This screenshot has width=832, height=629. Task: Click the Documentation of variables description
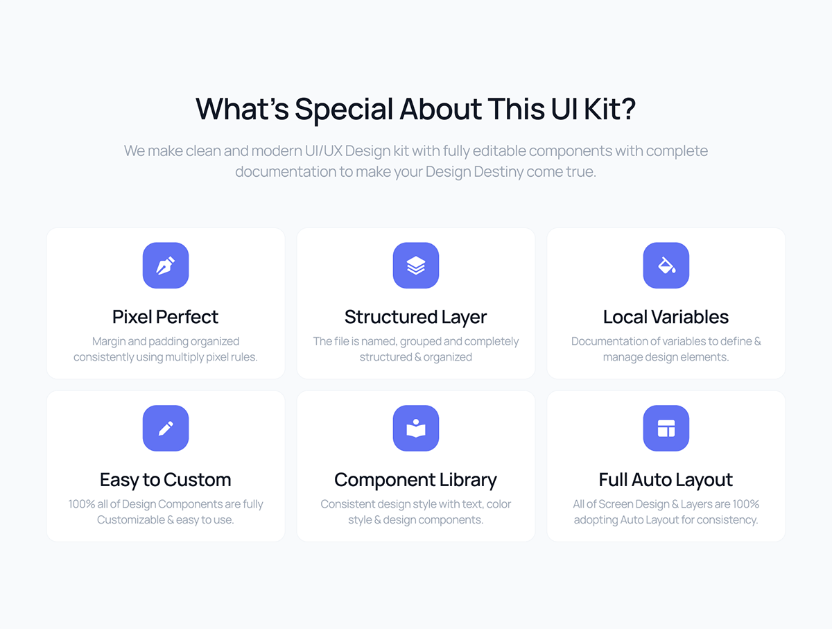point(666,349)
